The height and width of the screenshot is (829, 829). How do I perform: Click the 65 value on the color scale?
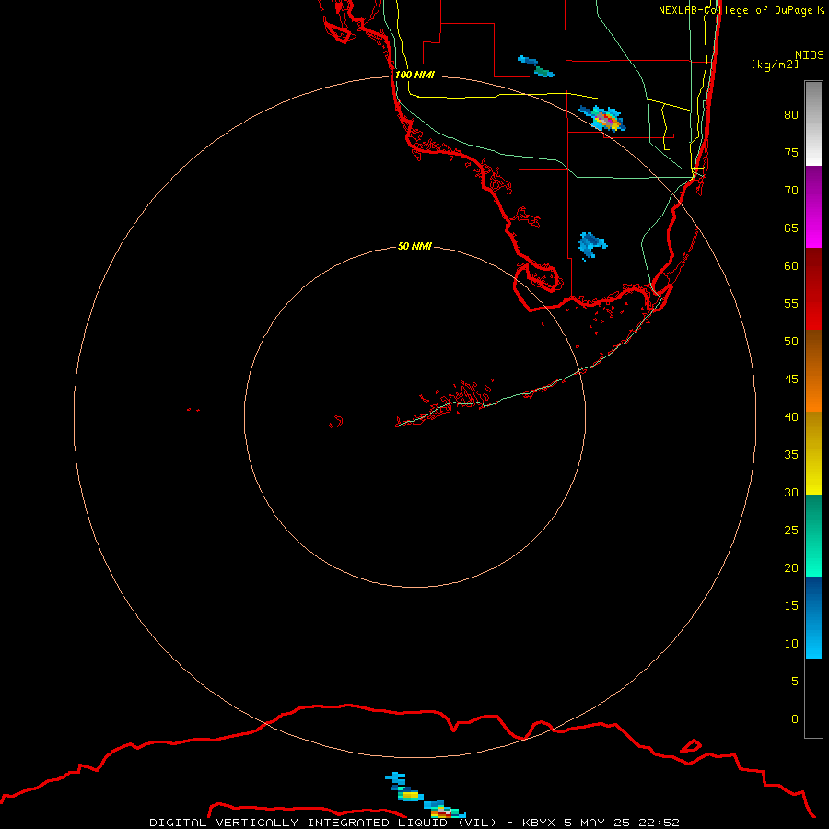click(791, 228)
